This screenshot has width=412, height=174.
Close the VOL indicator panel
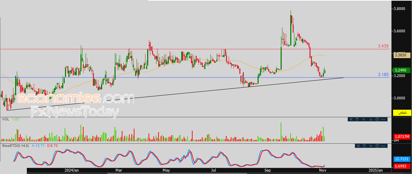click(351, 119)
